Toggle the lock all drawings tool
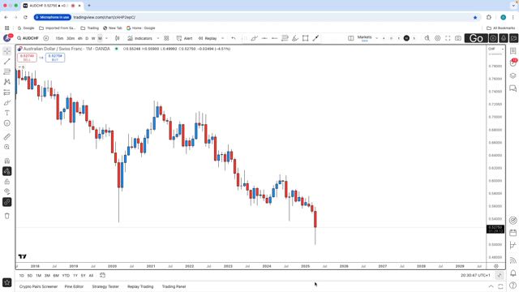 [7, 182]
